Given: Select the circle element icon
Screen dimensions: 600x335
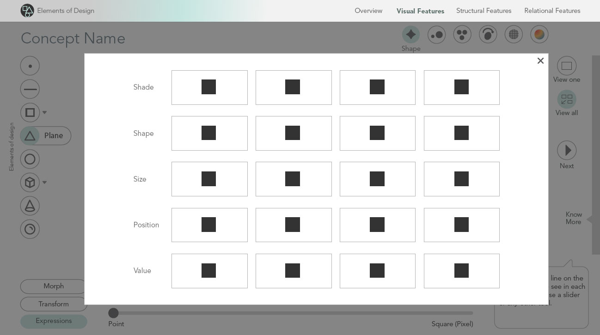Looking at the screenshot, I should coord(30,159).
